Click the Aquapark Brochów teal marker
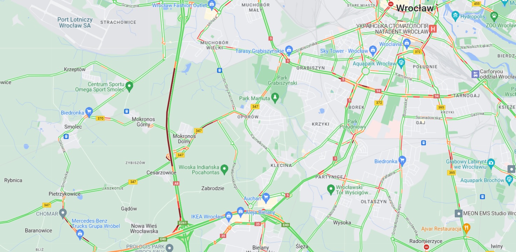The height and width of the screenshot is (252, 516). coord(509,180)
